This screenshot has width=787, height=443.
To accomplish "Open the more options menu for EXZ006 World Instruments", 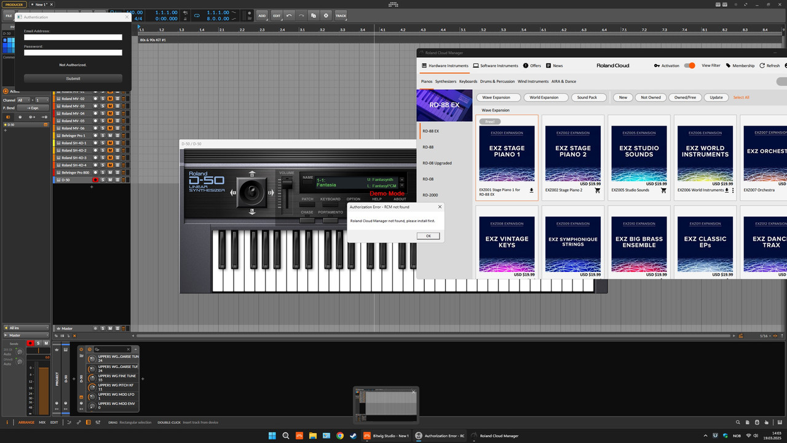I will 733,191.
